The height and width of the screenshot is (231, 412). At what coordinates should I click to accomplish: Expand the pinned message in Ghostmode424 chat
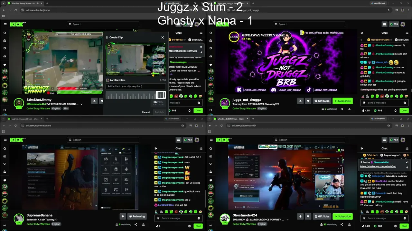click(x=407, y=167)
